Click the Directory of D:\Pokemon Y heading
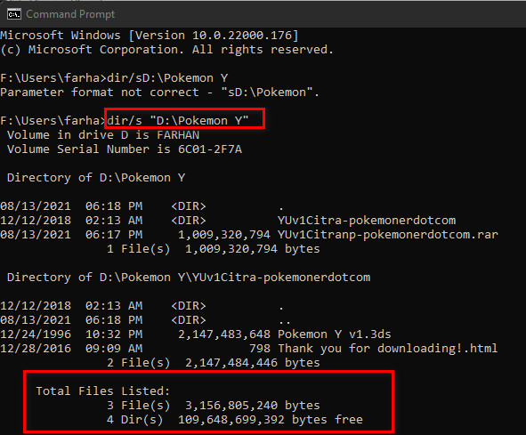 96,178
